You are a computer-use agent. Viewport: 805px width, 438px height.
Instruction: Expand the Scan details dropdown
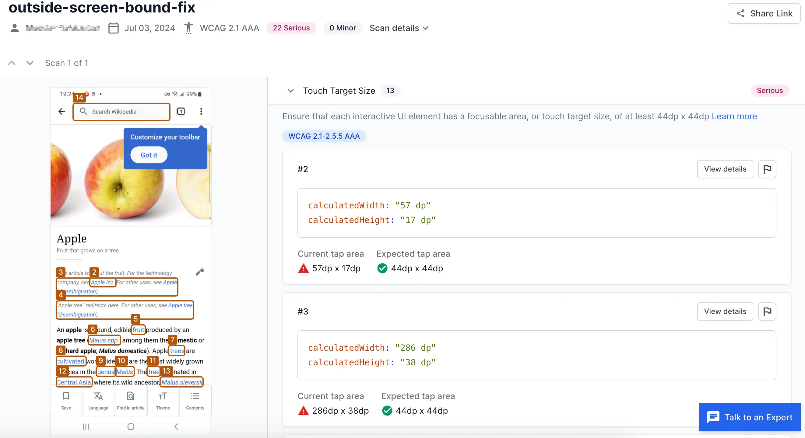pos(399,28)
